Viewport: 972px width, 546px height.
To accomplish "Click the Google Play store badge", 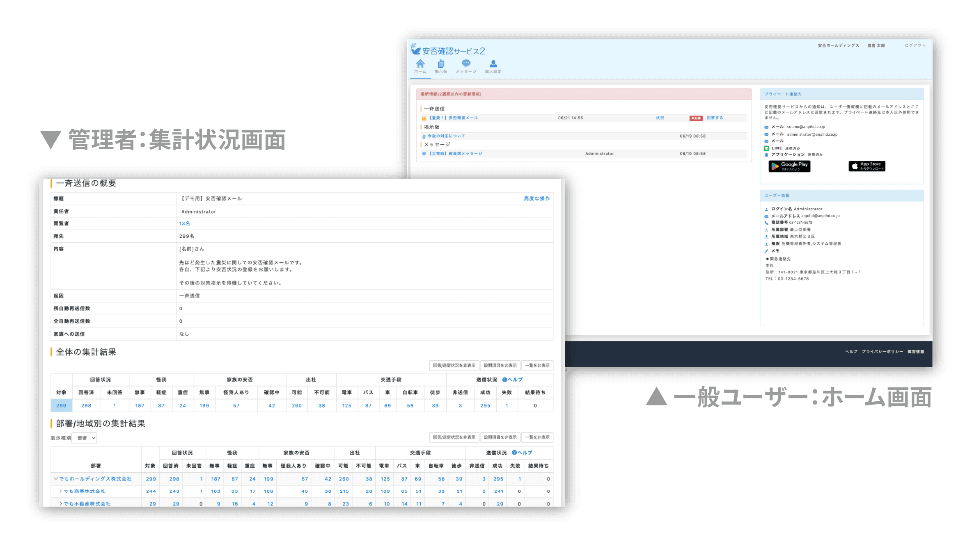I will tap(789, 166).
